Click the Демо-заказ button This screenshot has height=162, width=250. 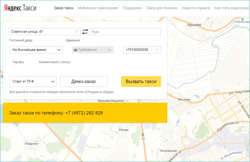click(x=84, y=82)
